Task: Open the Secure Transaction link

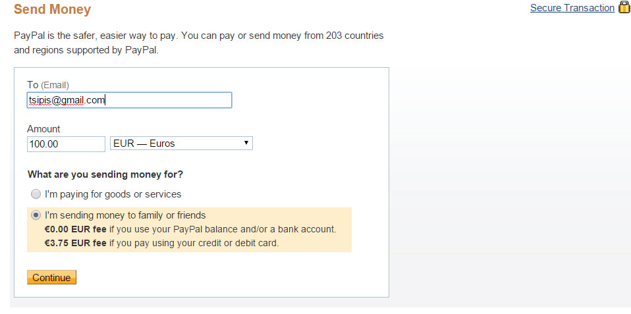Action: (572, 8)
